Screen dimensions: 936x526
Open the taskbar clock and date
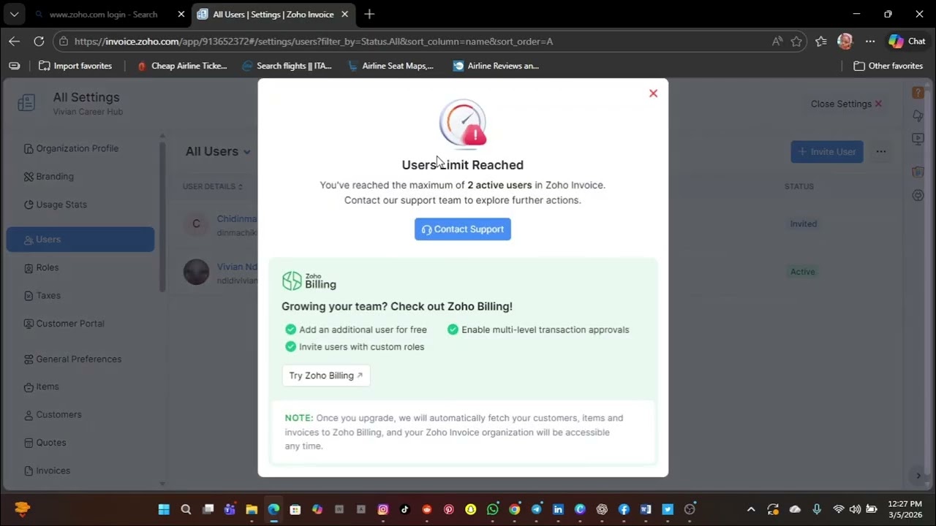pos(907,509)
